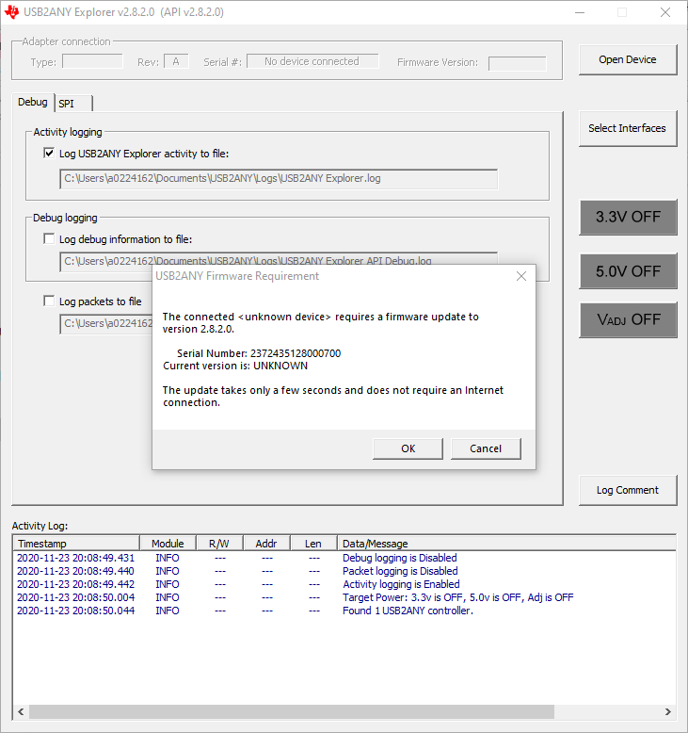The image size is (688, 733).
Task: Close the USB2ANY Explorer main window
Action: (x=665, y=12)
